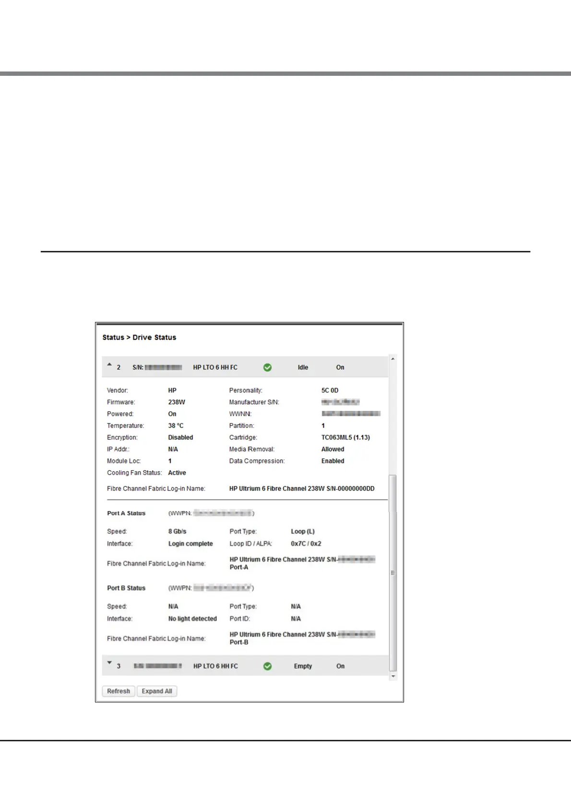Select the Port A interface 'Login complete'

click(190, 544)
